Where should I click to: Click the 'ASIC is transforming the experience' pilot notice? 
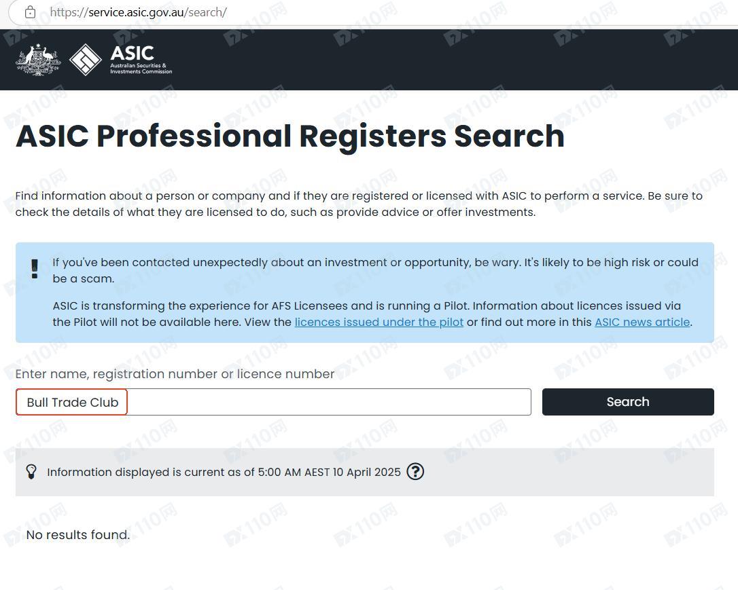pos(367,306)
